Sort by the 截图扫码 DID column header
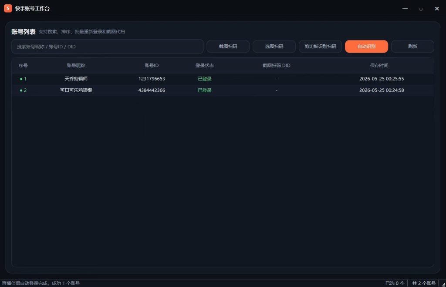Image resolution: width=446 pixels, height=287 pixels. coord(277,66)
